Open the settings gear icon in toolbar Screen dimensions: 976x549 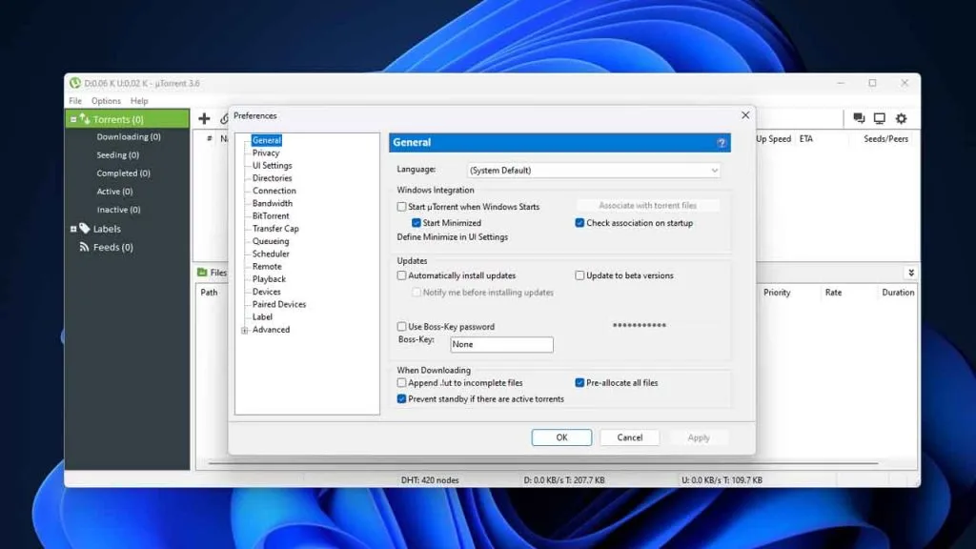902,118
